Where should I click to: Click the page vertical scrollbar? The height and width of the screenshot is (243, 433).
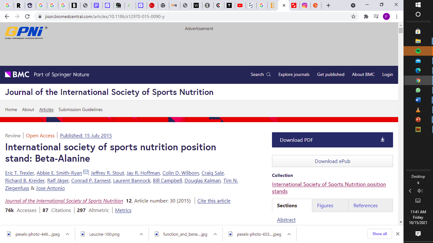[x=401, y=127]
